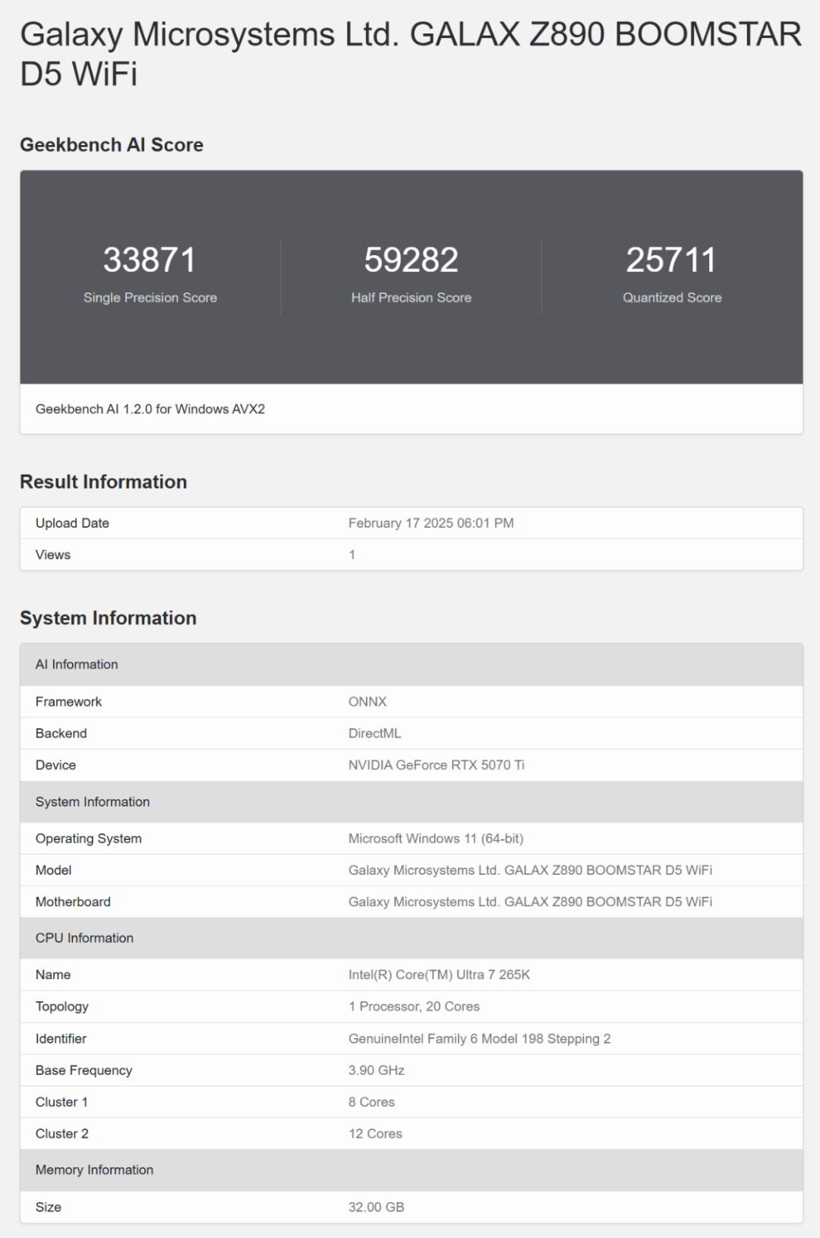Click the 1 Processor, 20 Cores value

(x=414, y=1006)
